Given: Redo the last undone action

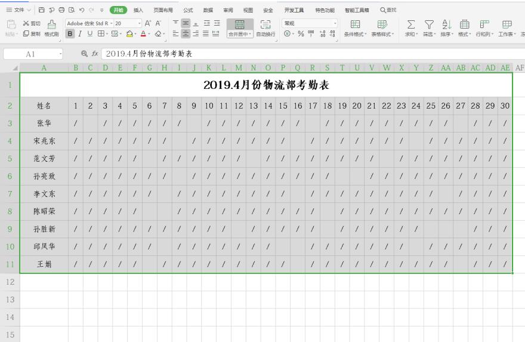Looking at the screenshot, I should [91, 10].
